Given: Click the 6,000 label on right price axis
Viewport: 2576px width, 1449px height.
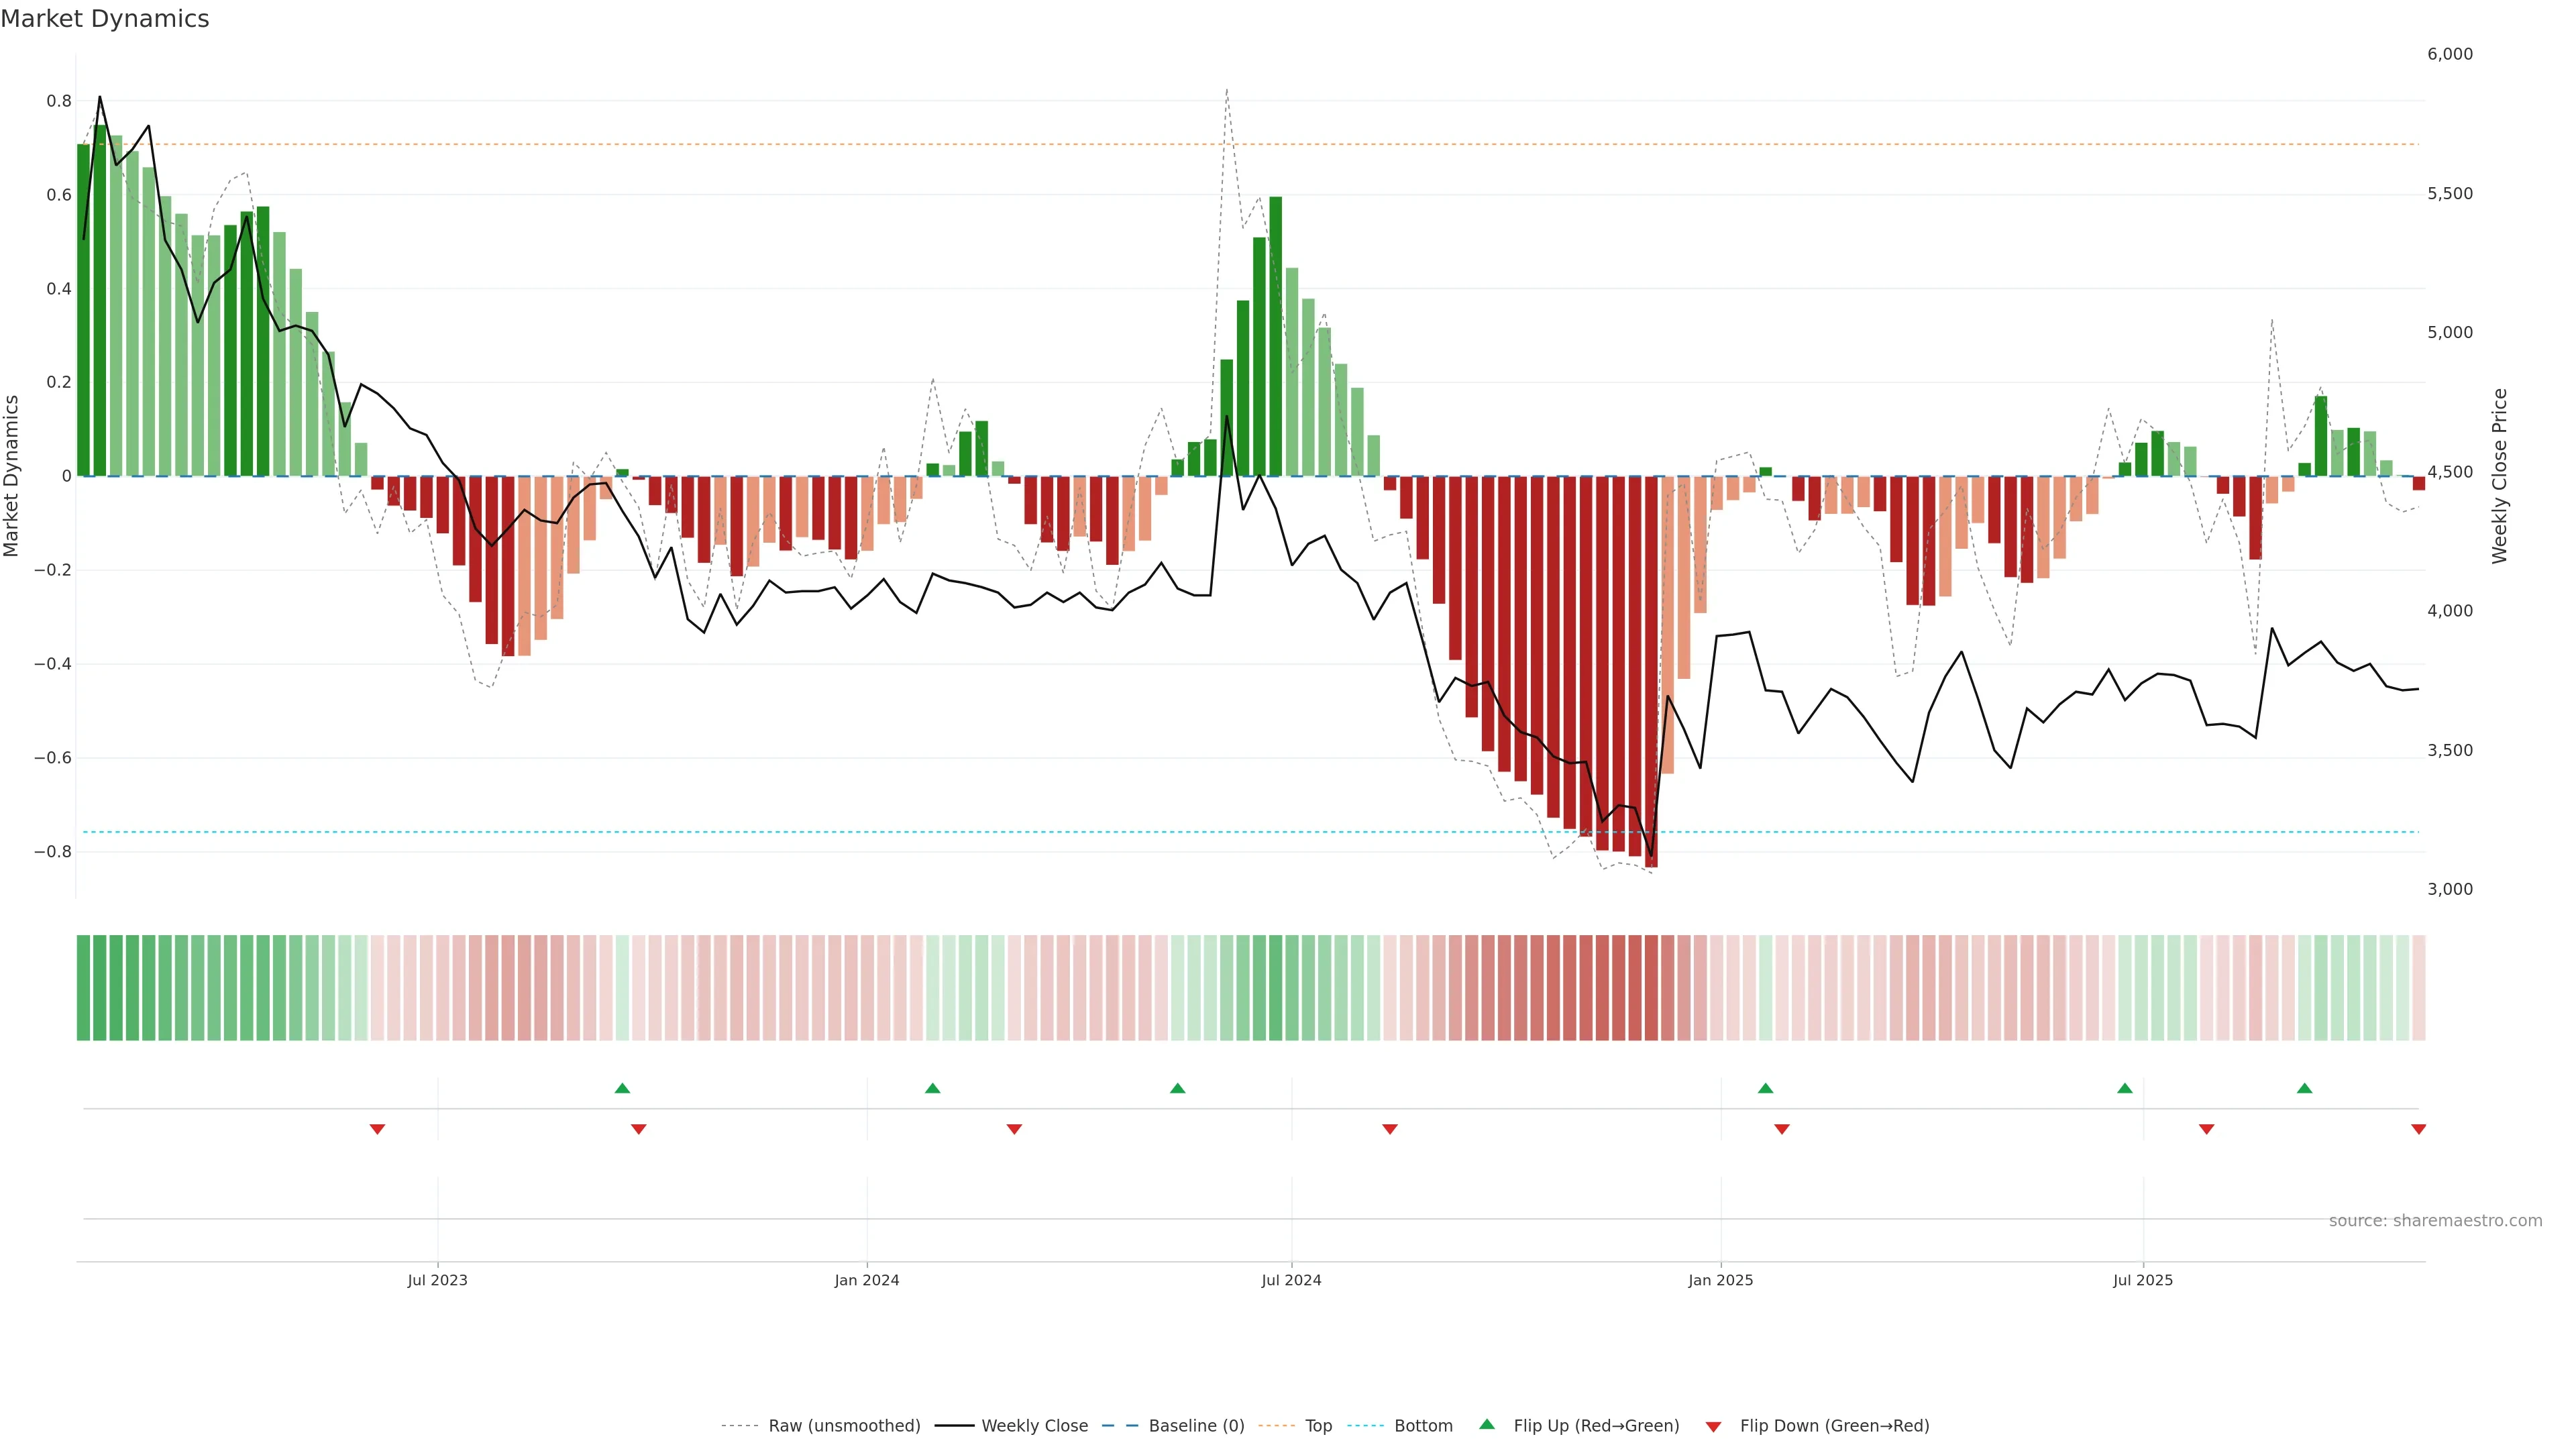Looking at the screenshot, I should coord(2449,54).
